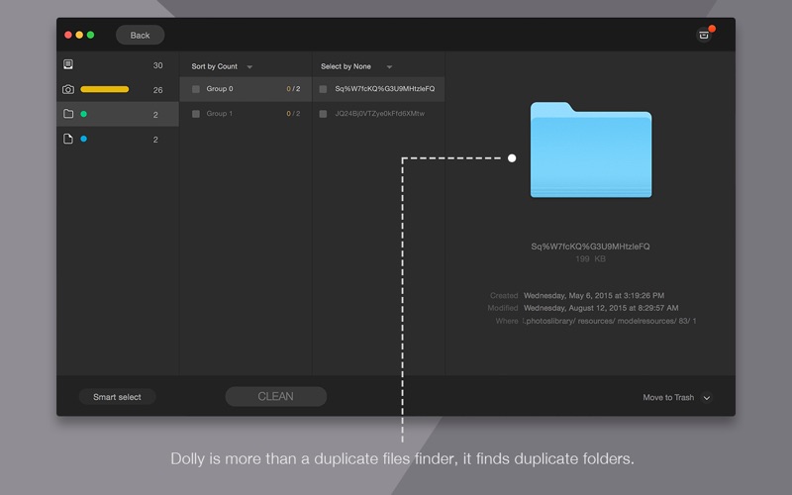Select the all-duplicates list icon in sidebar
Screen dimensions: 792x495
(x=68, y=64)
